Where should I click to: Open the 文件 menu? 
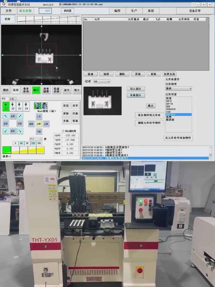click(9, 11)
